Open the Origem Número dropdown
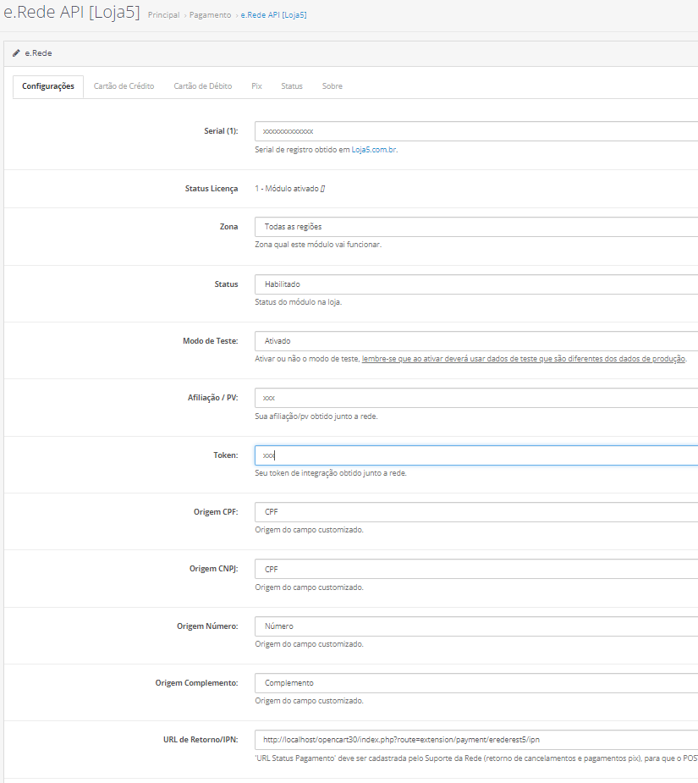This screenshot has width=698, height=783. (x=476, y=626)
